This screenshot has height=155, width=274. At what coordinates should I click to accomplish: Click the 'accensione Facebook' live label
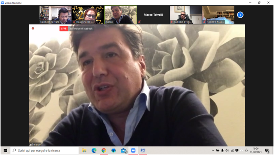(81, 29)
